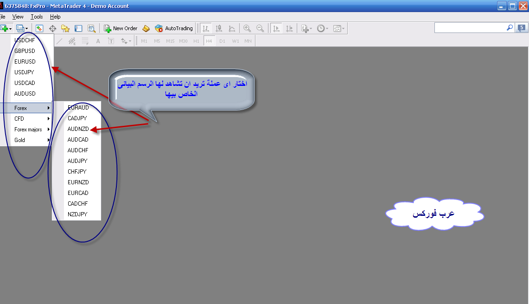The height and width of the screenshot is (304, 529).
Task: Expand the Gold submenu
Action: tap(26, 140)
